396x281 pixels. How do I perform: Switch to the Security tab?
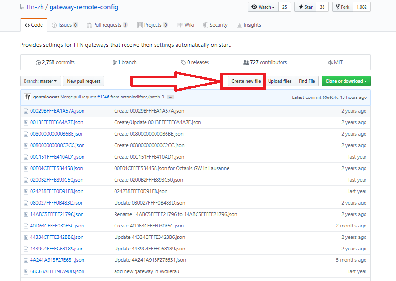216,25
